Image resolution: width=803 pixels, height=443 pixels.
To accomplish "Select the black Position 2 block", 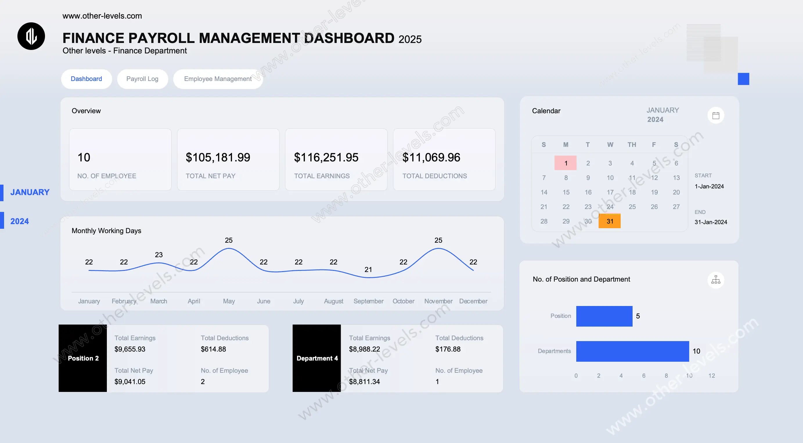I will point(83,358).
